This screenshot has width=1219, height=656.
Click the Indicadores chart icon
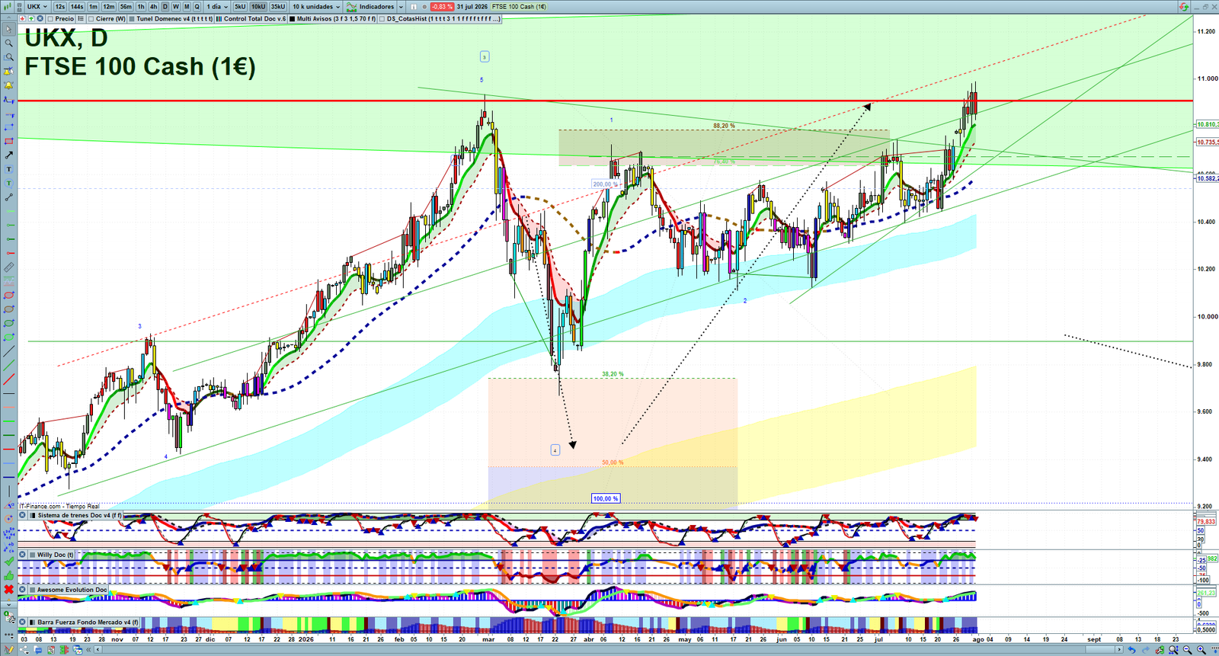click(x=351, y=7)
